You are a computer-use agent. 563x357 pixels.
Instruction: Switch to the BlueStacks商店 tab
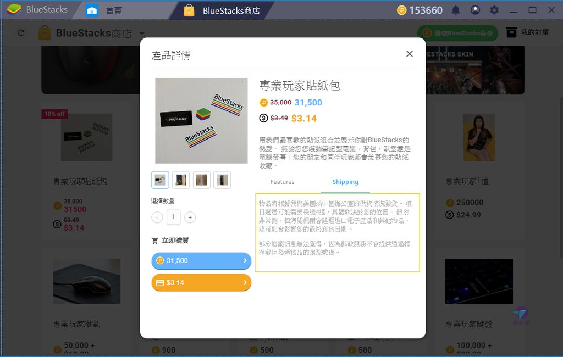(x=222, y=10)
